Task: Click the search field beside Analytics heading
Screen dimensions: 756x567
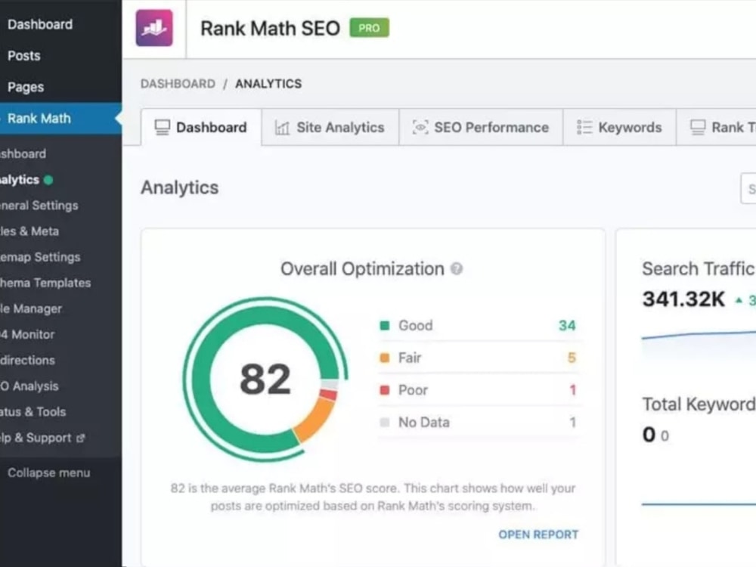Action: click(x=748, y=188)
